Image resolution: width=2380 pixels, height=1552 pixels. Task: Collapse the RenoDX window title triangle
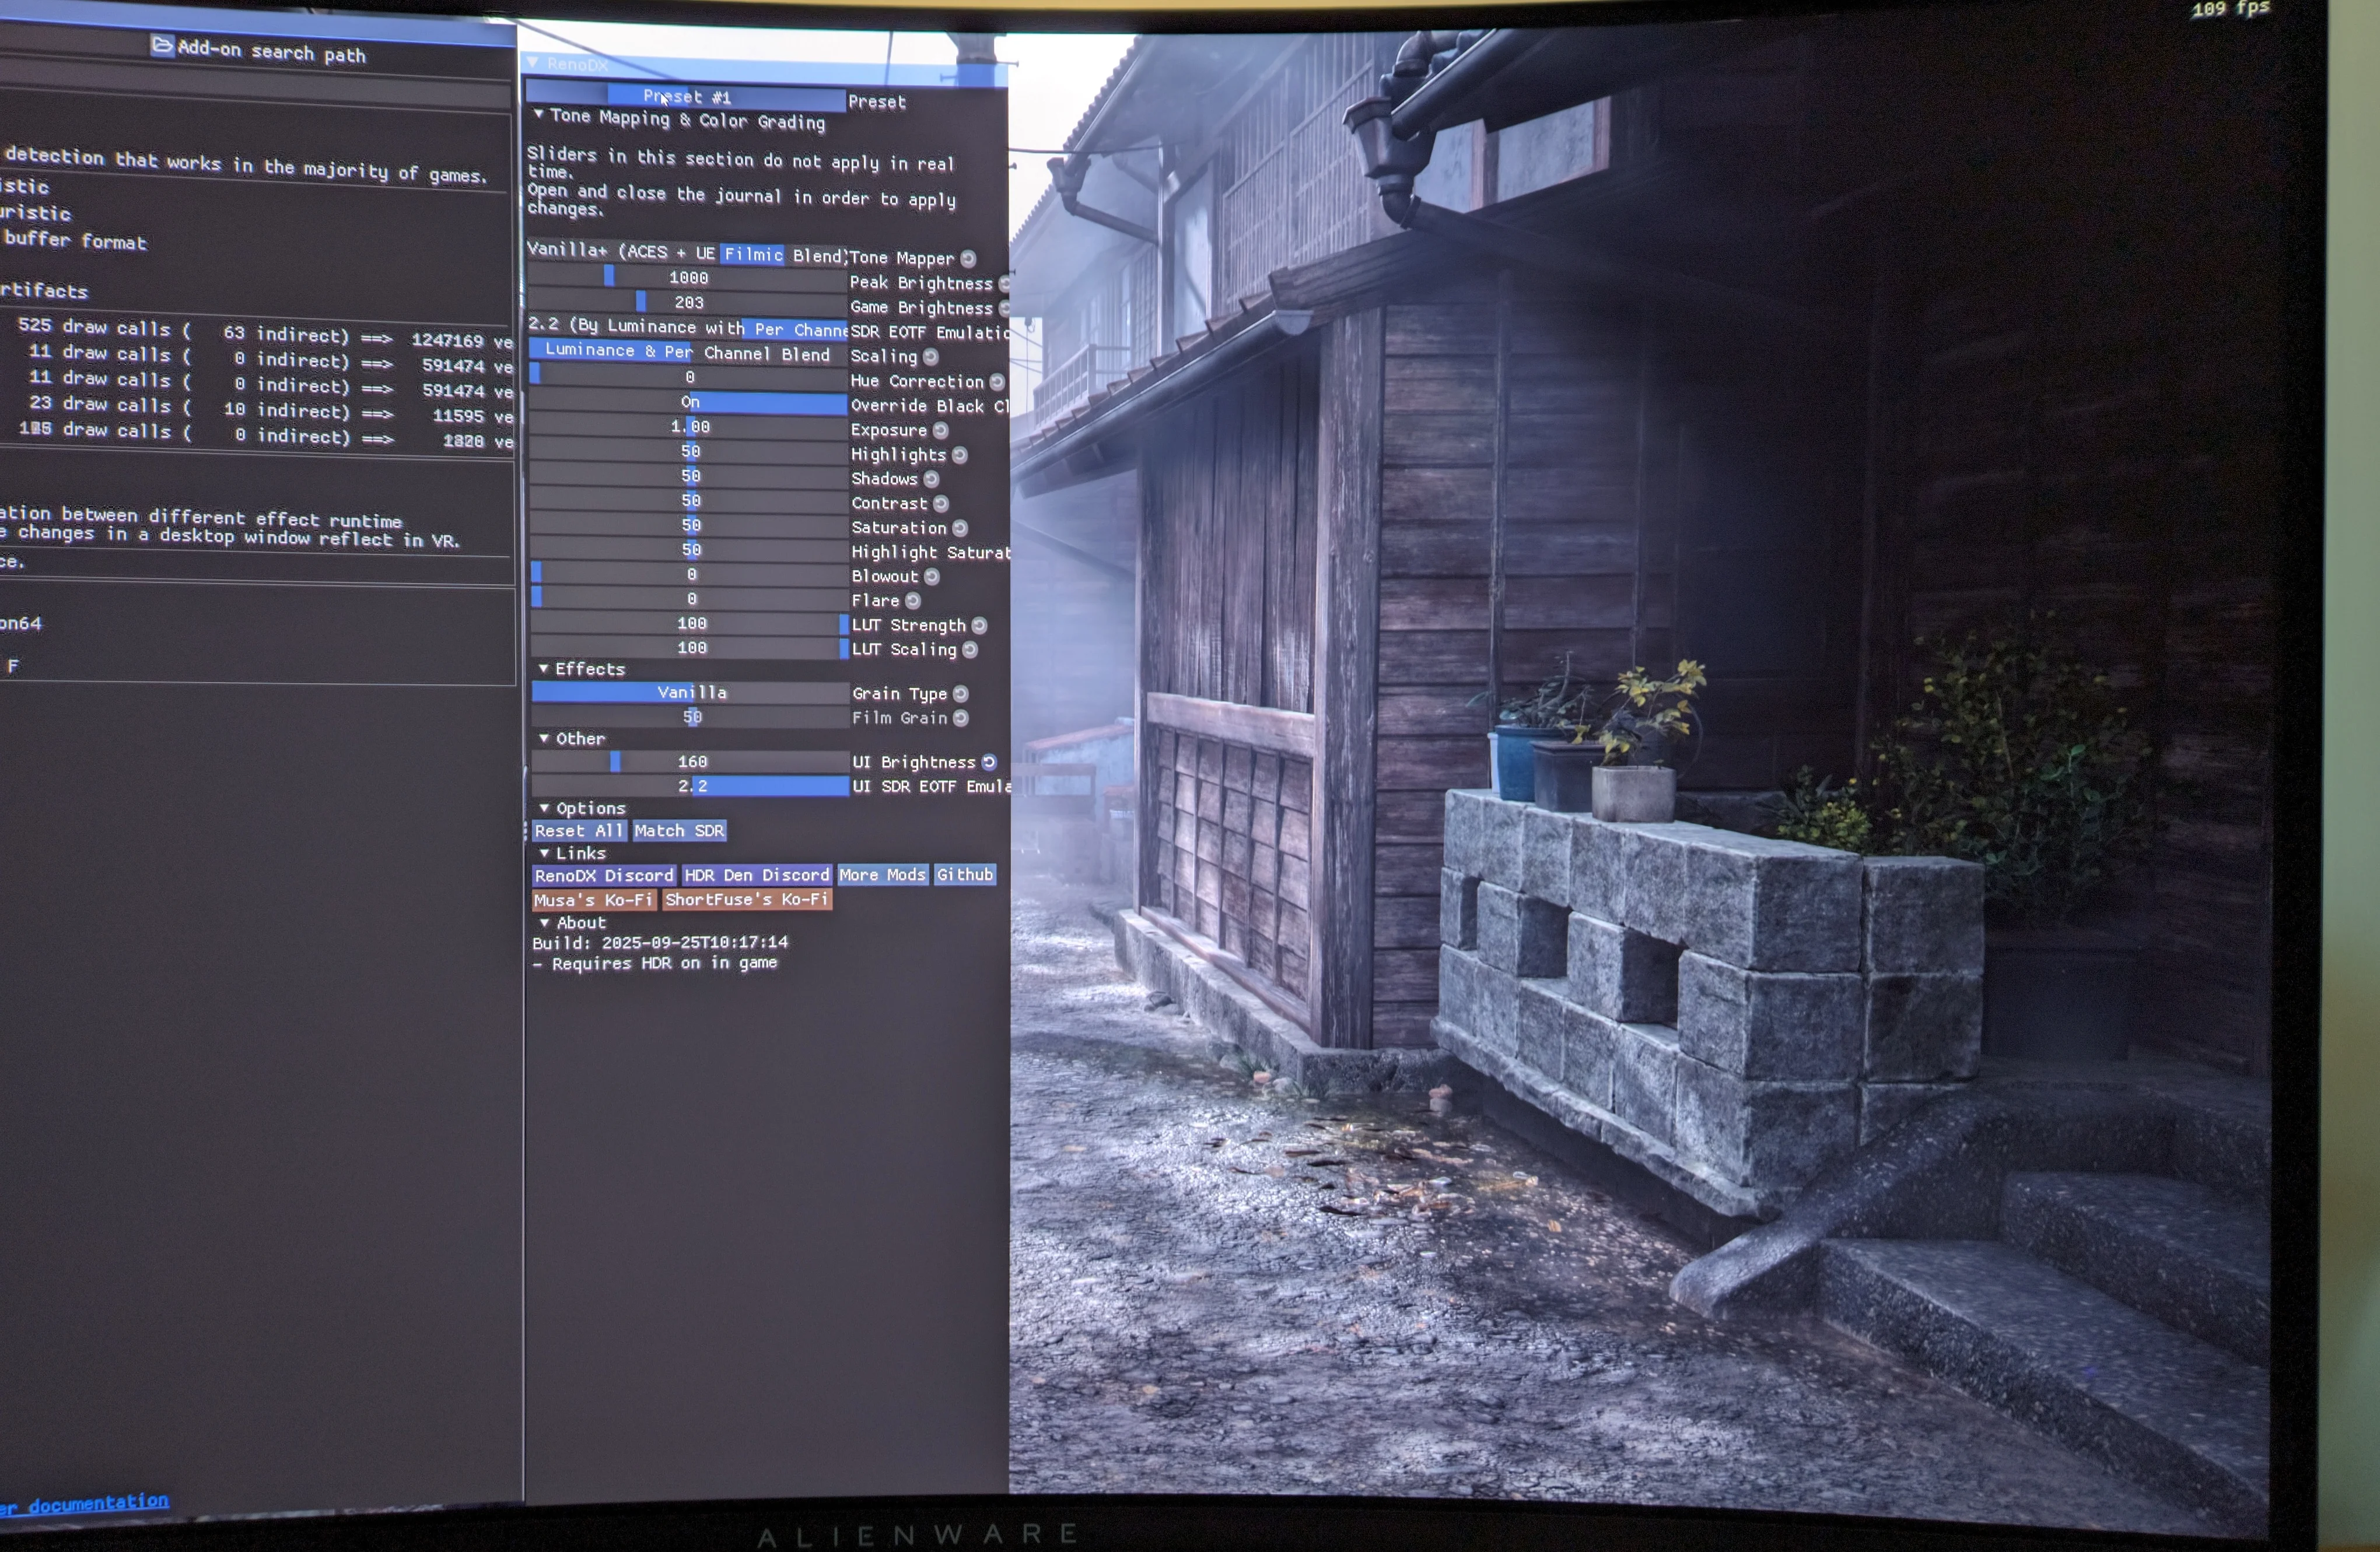pyautogui.click(x=533, y=63)
